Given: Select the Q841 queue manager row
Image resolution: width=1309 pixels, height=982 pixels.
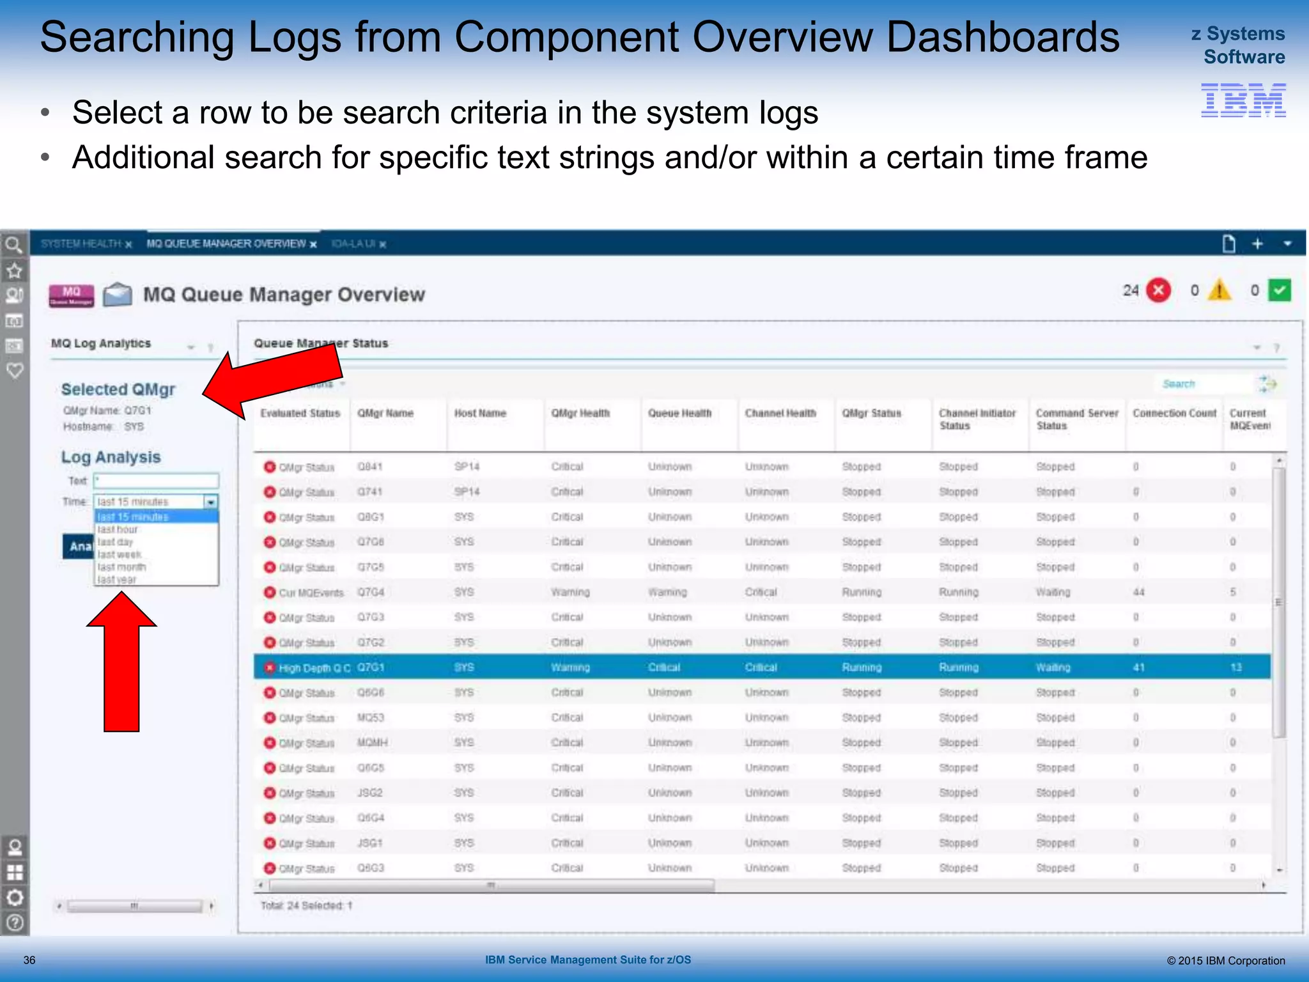Looking at the screenshot, I should click(762, 467).
